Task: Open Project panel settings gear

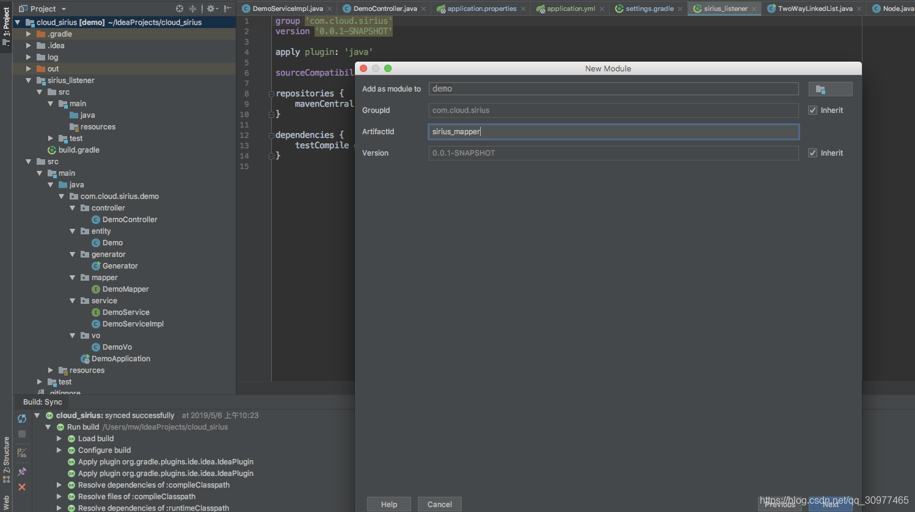Action: pos(211,9)
